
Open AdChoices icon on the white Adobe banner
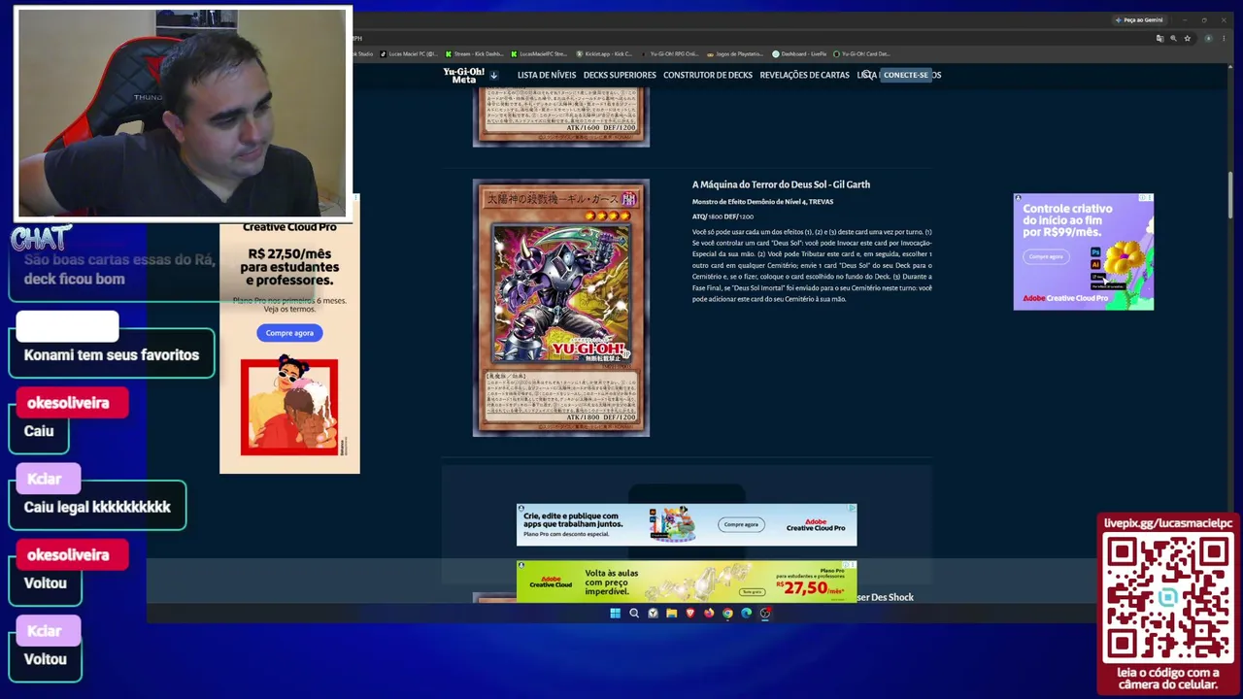(852, 508)
